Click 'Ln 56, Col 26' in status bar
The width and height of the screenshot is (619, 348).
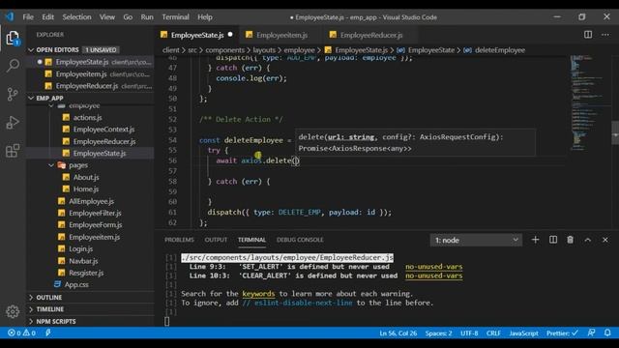click(398, 333)
